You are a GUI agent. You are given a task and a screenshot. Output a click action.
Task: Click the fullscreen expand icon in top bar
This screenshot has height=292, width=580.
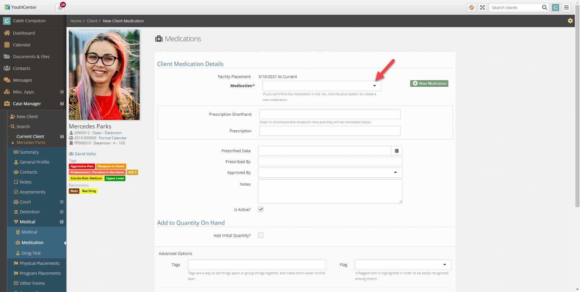482,8
